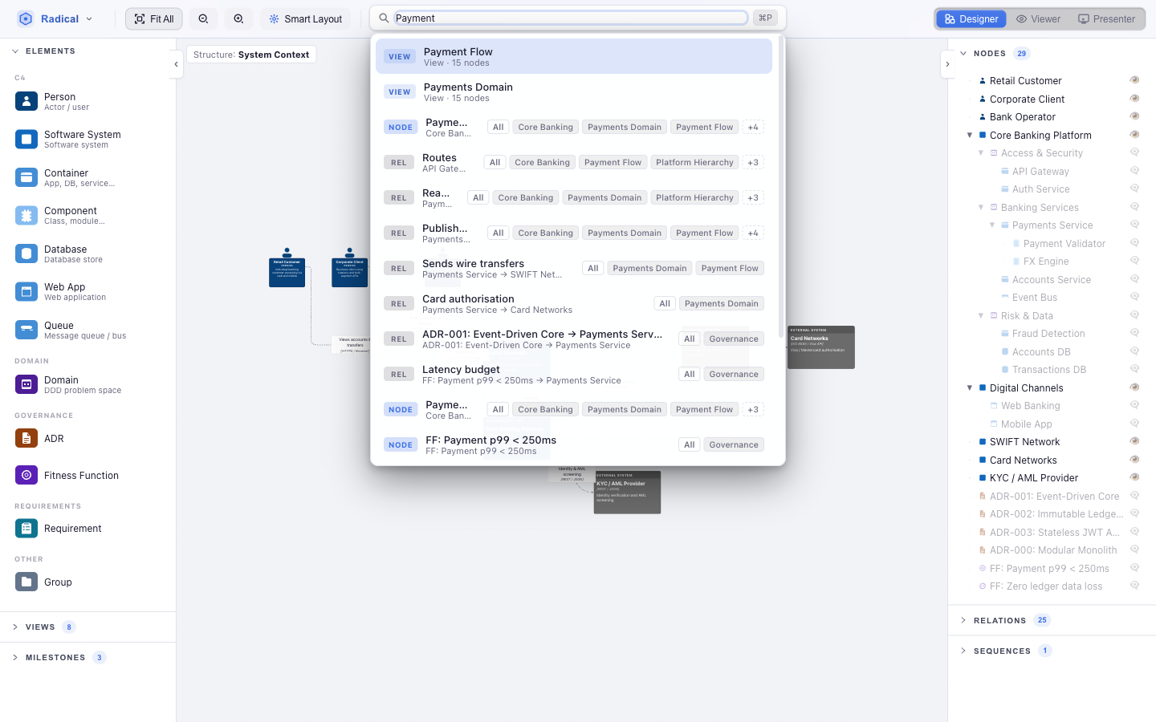Viewport: 1156px width, 722px height.
Task: Collapse the right nodes panel arrow
Action: [x=947, y=64]
